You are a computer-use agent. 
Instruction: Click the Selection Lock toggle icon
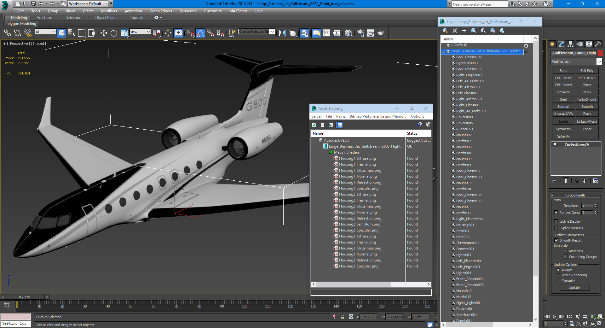(x=343, y=317)
